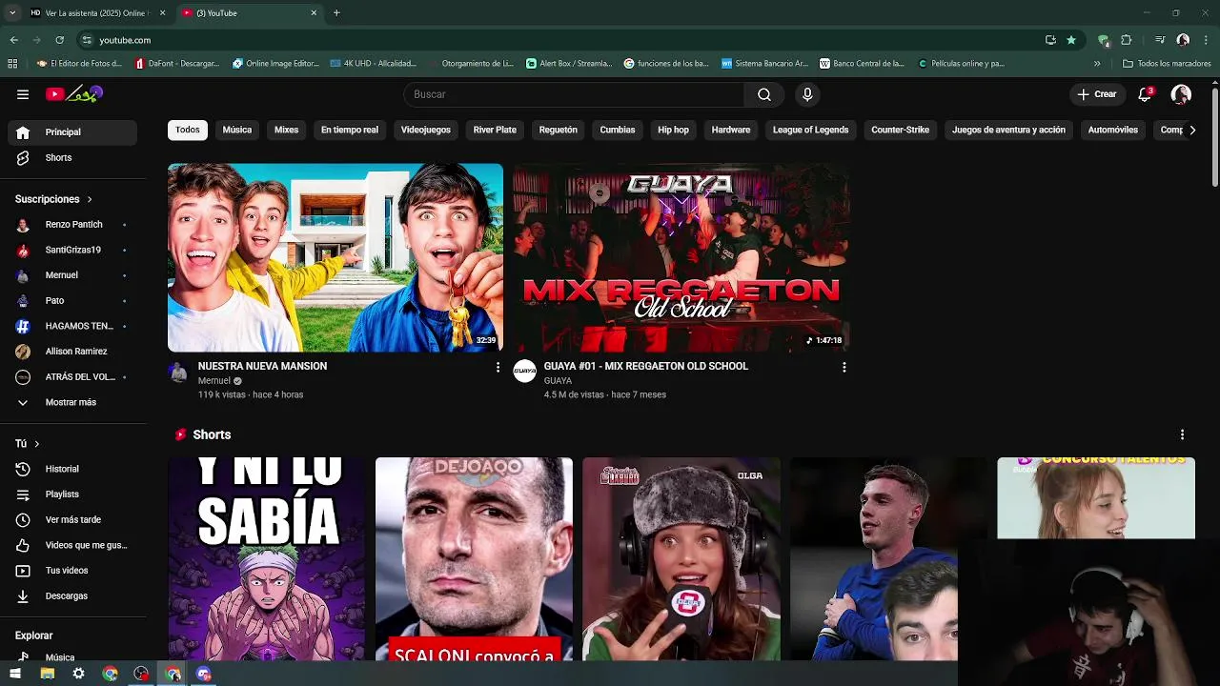Bookmark star in the address bar

pos(1071,40)
